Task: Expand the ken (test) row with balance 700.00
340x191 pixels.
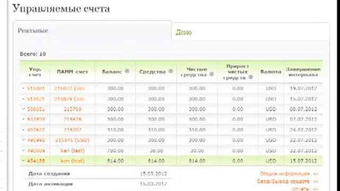Action: tap(23, 151)
